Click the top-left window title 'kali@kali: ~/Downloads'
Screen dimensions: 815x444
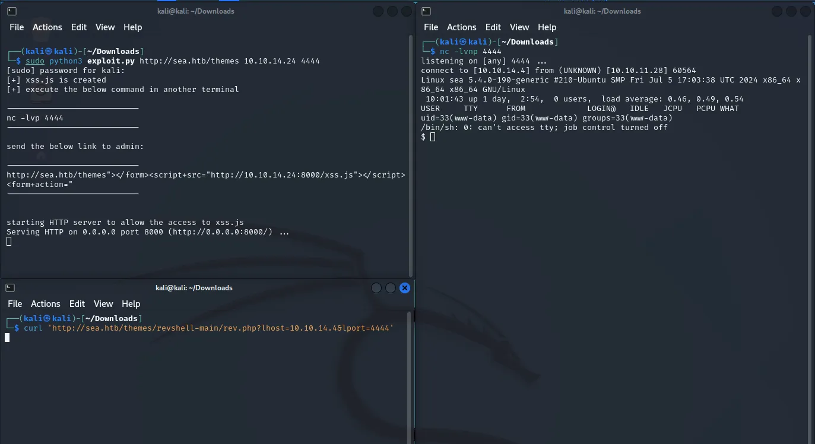[195, 11]
